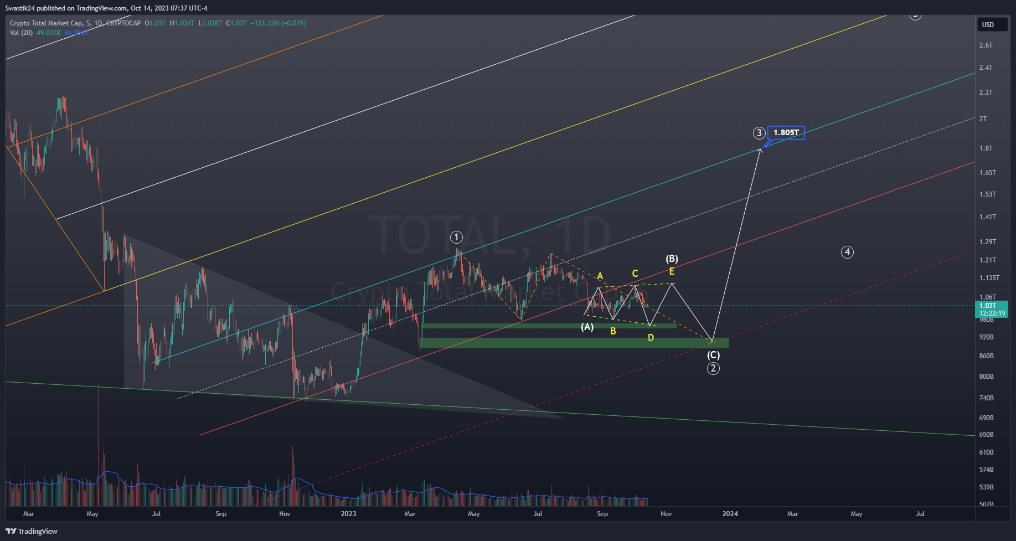The image size is (1016, 541).
Task: Click the 2024 label on time axis
Action: [x=730, y=514]
